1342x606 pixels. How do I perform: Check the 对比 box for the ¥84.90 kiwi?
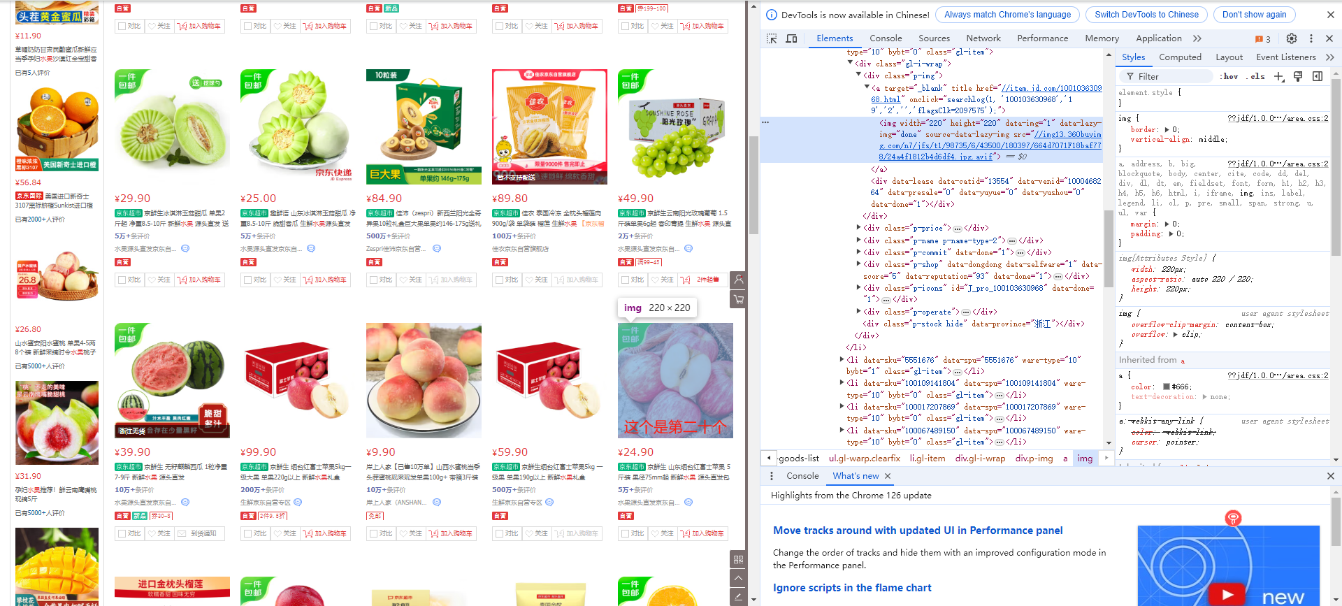tap(374, 280)
